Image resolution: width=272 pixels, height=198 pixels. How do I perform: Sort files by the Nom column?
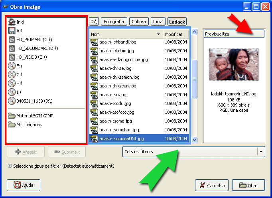126,34
